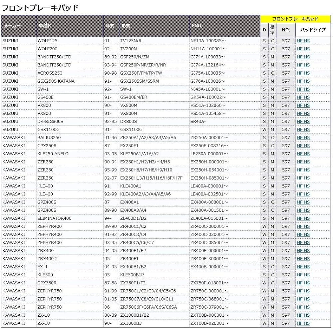Screen dimensions: 333x333
Task: Open the HS link in the KLE500 row
Action: (x=306, y=275)
